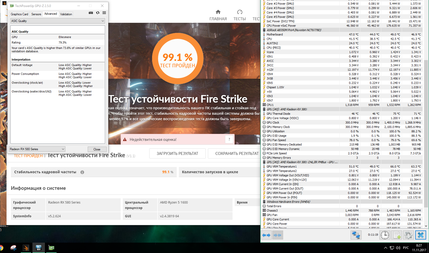
Task: Click the HWiNFO vertical scrollbar
Action: [426, 129]
